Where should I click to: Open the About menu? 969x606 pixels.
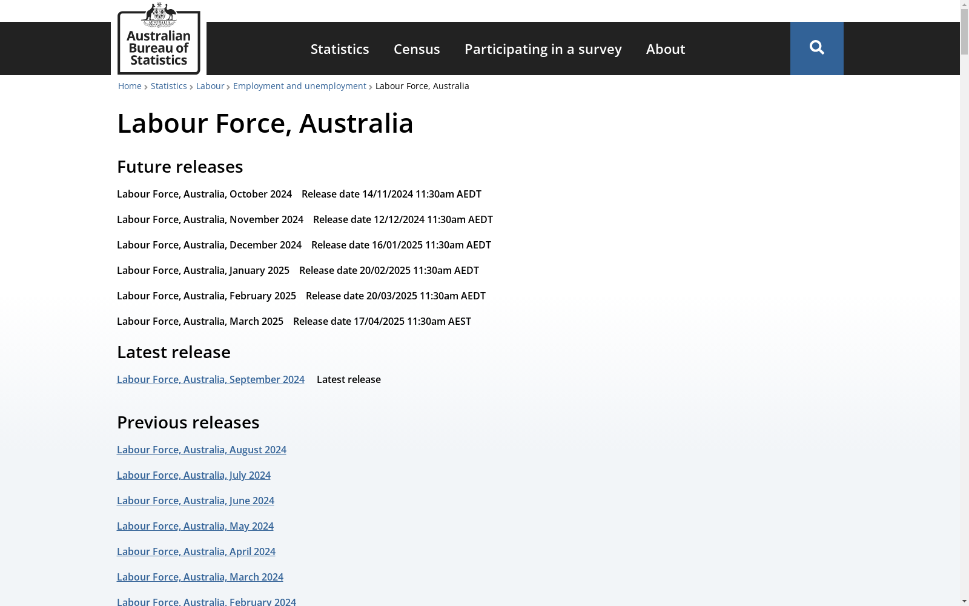pyautogui.click(x=666, y=48)
